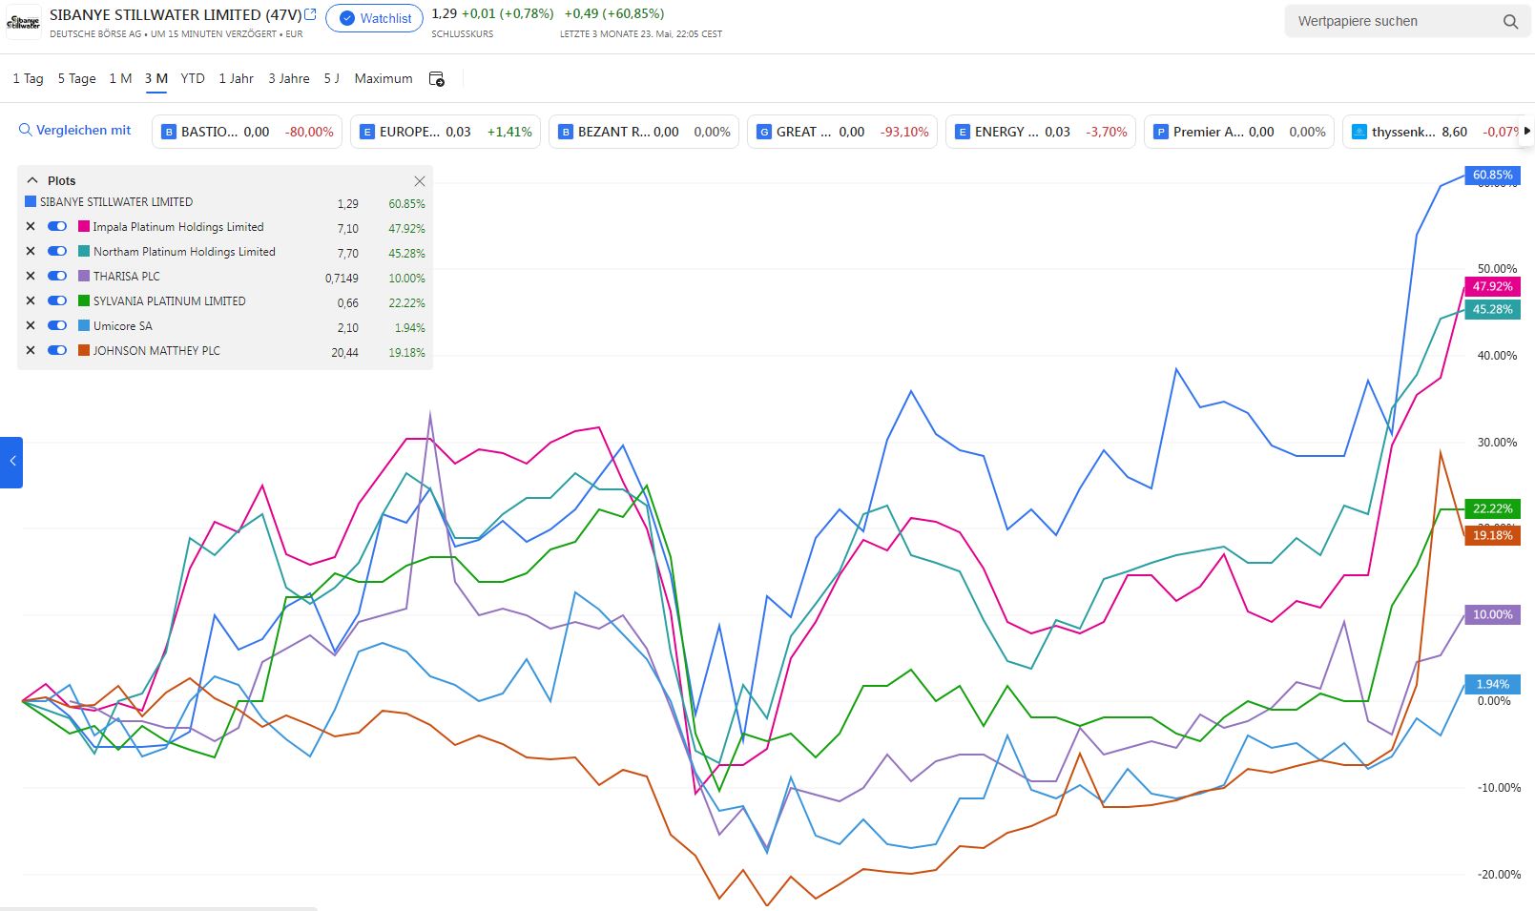1535x911 pixels.
Task: Close the Plots legend panel
Action: (419, 181)
